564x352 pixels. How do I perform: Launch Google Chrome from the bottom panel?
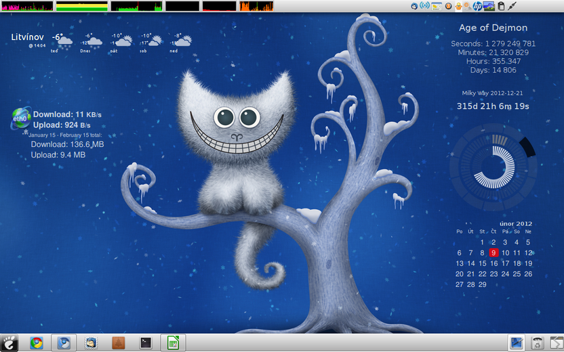click(37, 343)
